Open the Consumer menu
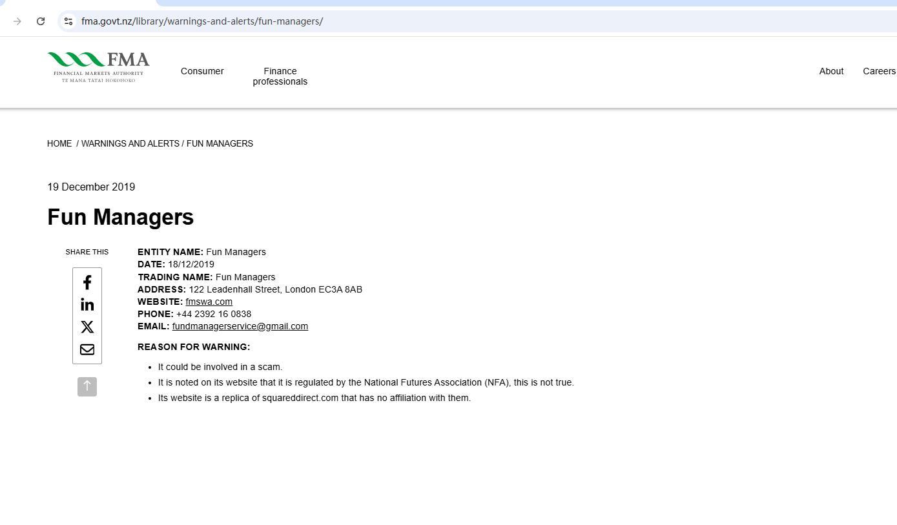This screenshot has width=897, height=525. (202, 71)
